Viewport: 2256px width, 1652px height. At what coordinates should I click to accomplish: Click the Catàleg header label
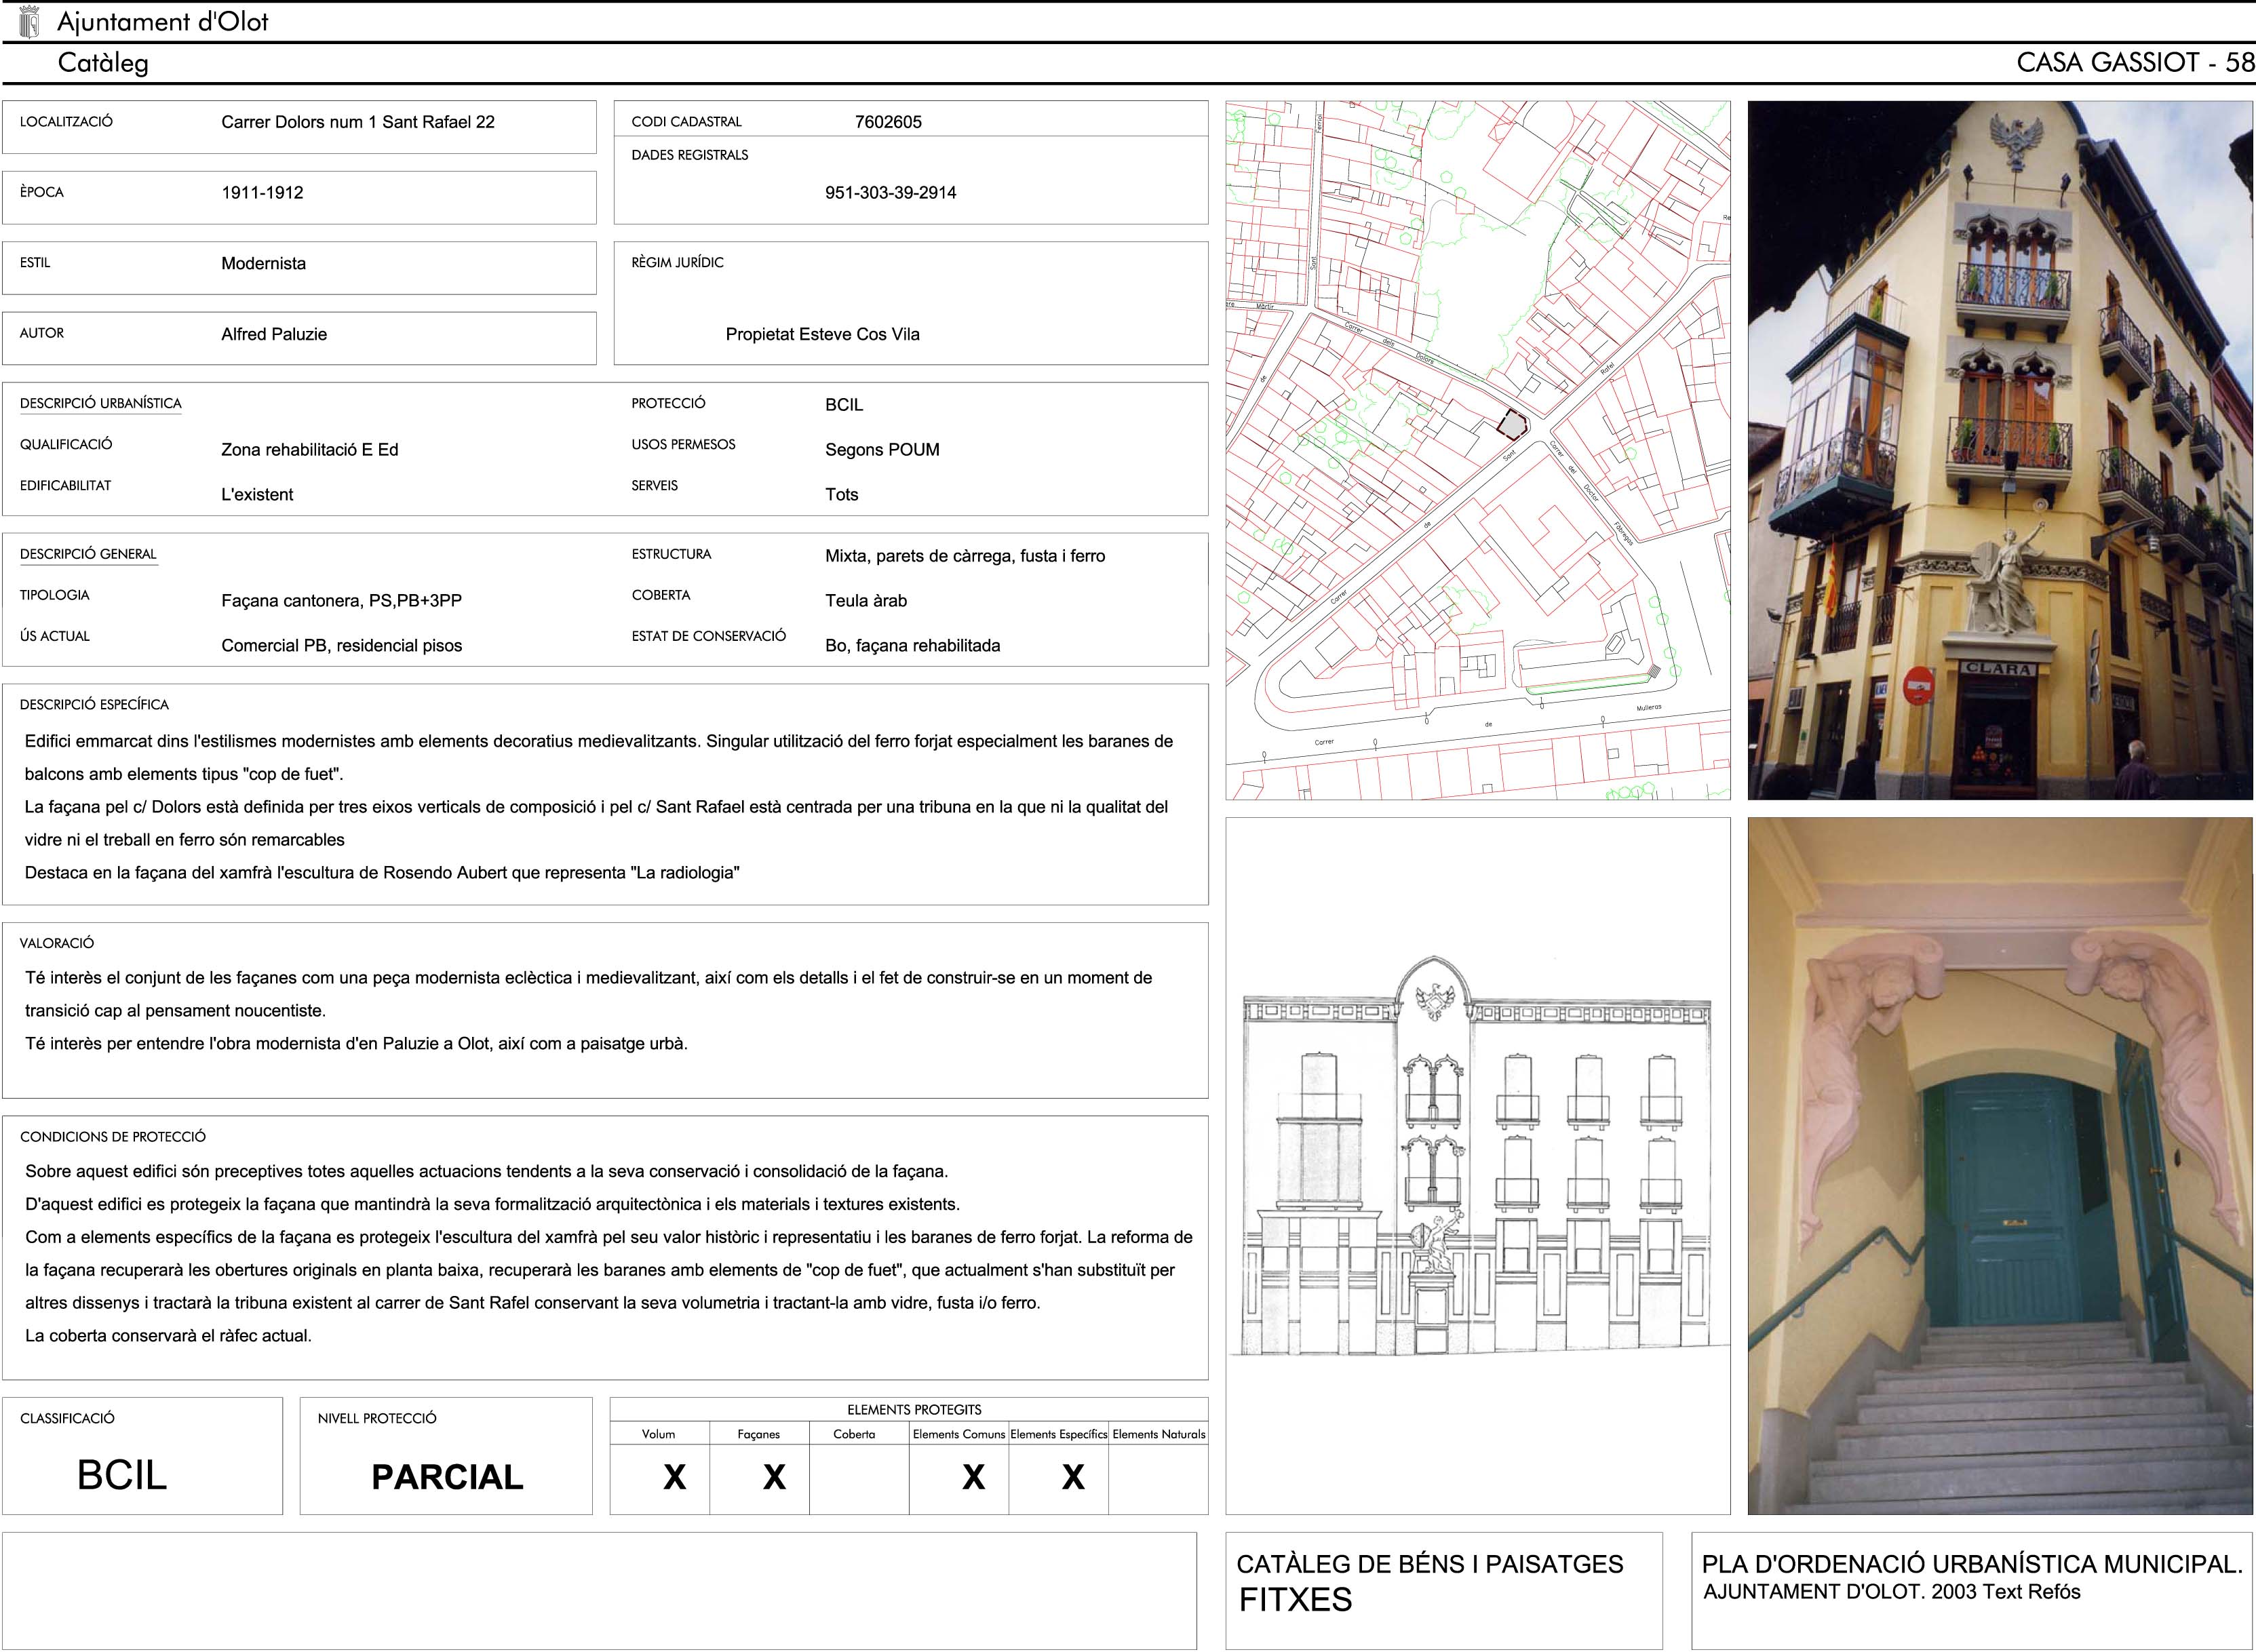pyautogui.click(x=103, y=63)
